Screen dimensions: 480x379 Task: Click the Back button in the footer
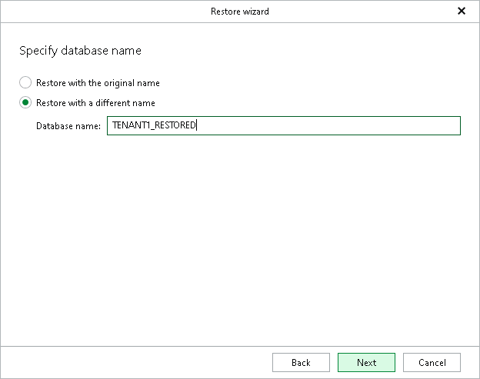301,362
